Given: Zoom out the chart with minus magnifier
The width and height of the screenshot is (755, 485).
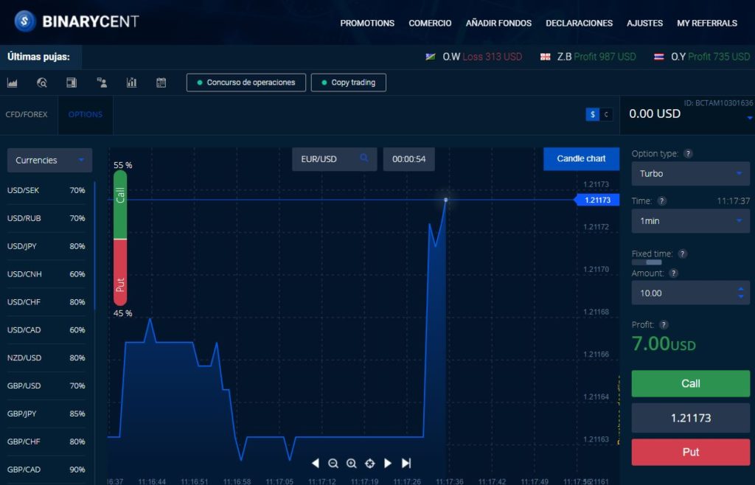Looking at the screenshot, I should [x=333, y=463].
